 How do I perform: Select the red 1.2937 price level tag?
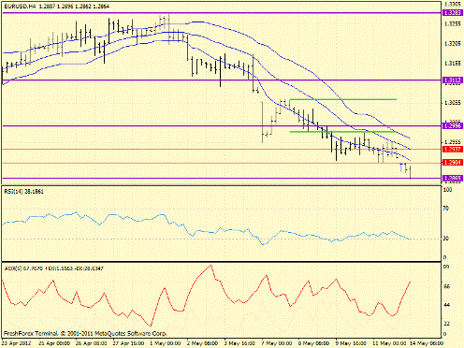452,150
